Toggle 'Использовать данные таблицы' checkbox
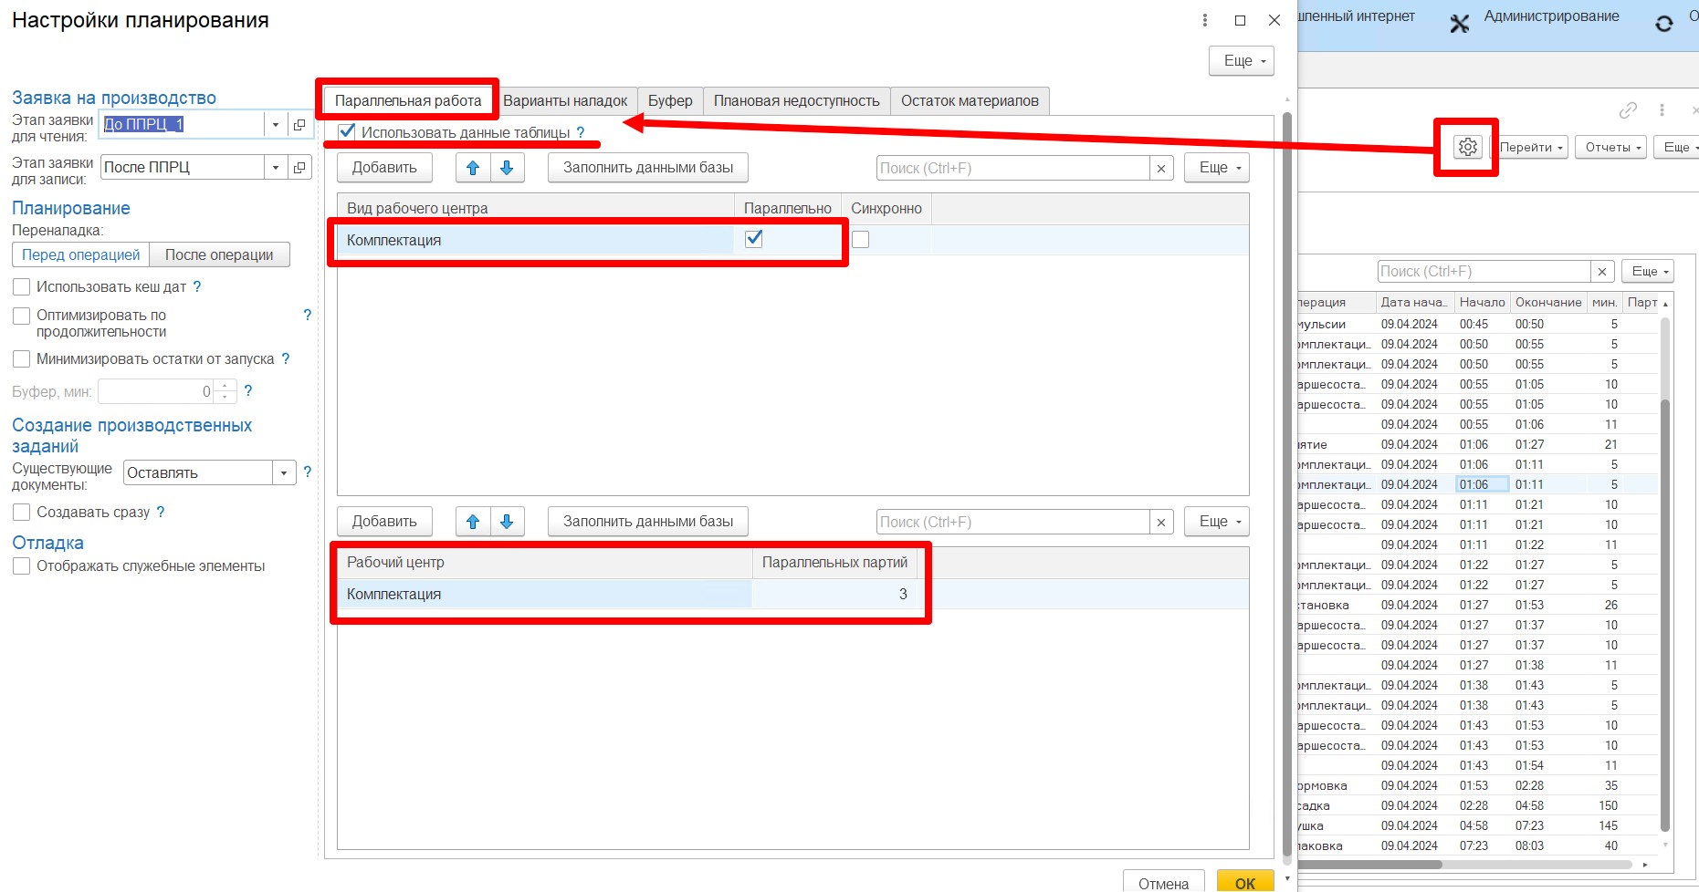The width and height of the screenshot is (1699, 892). click(347, 132)
